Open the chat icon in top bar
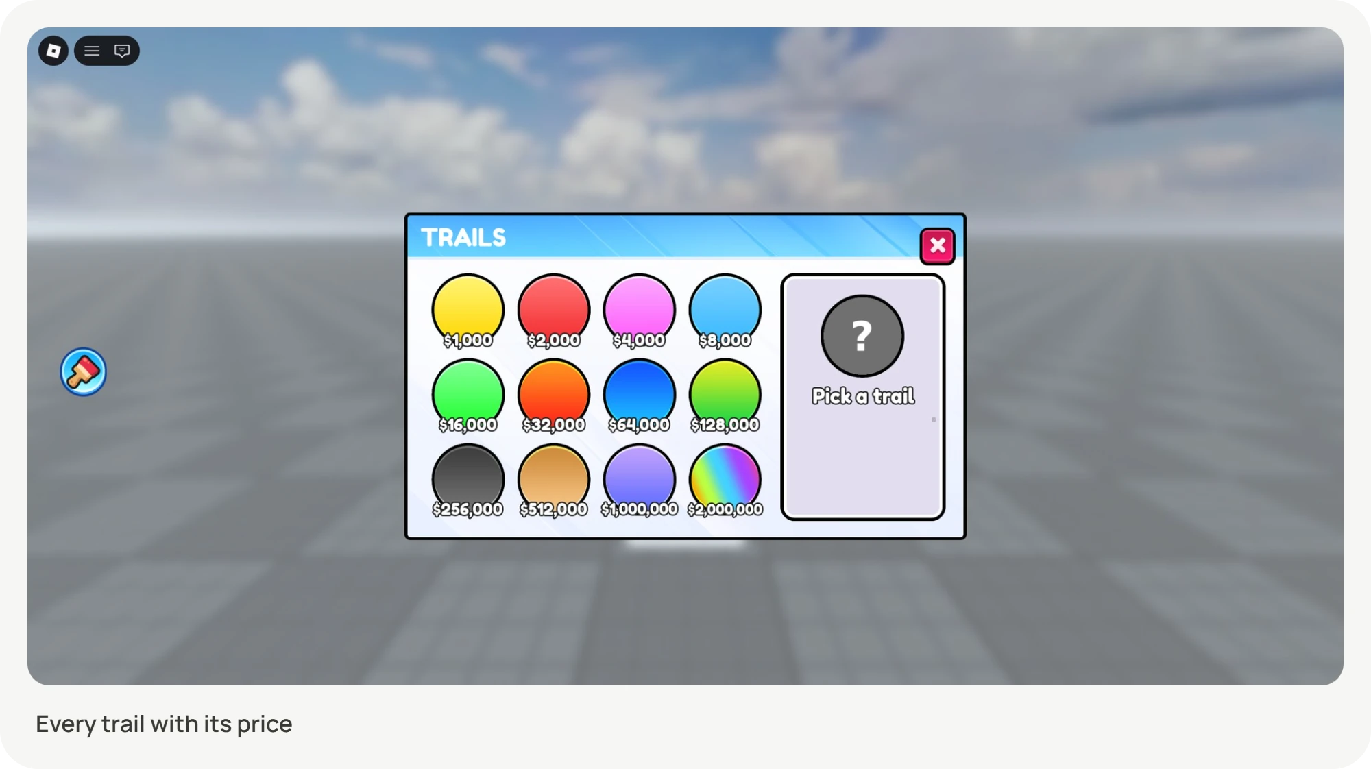1371x769 pixels. click(122, 51)
